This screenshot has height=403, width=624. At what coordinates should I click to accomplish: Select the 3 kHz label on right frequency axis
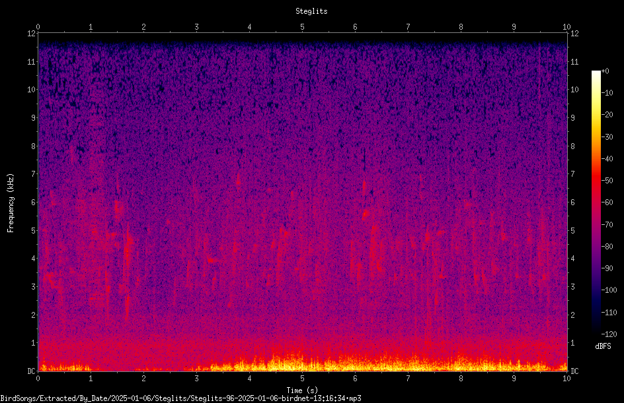[573, 286]
